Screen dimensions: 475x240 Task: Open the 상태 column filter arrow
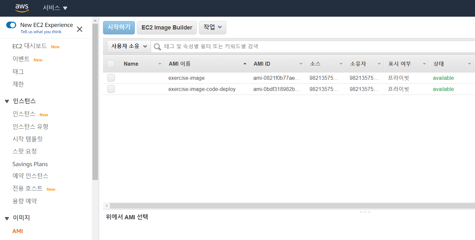[469, 64]
